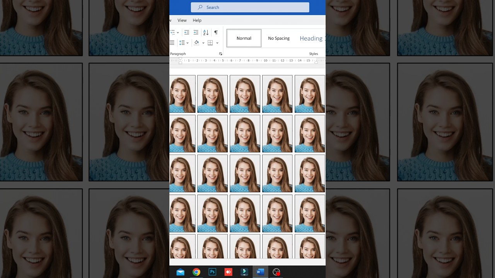Open the Line Spacing dropdown arrow
This screenshot has width=495, height=278.
pos(188,43)
